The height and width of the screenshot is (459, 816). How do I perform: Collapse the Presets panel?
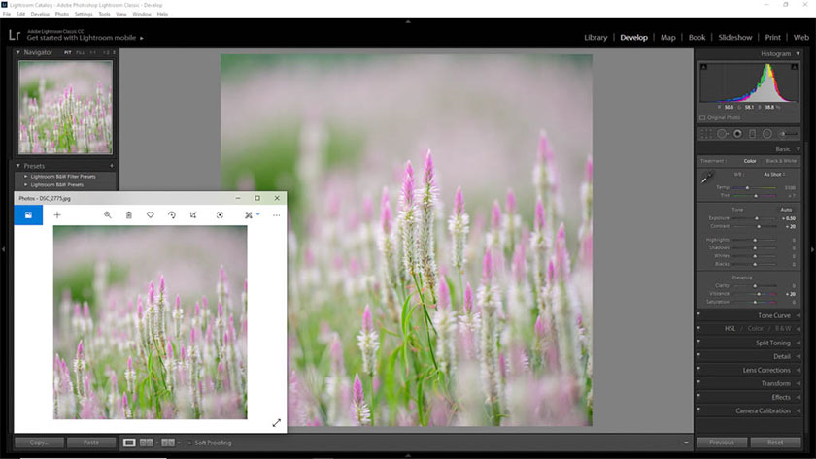tap(17, 166)
